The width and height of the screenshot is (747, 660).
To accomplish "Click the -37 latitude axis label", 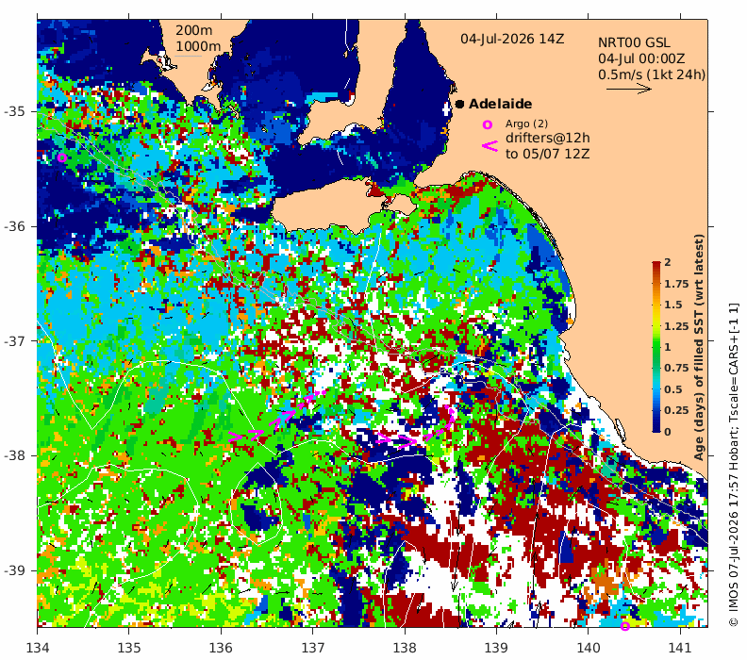I will coord(14,341).
